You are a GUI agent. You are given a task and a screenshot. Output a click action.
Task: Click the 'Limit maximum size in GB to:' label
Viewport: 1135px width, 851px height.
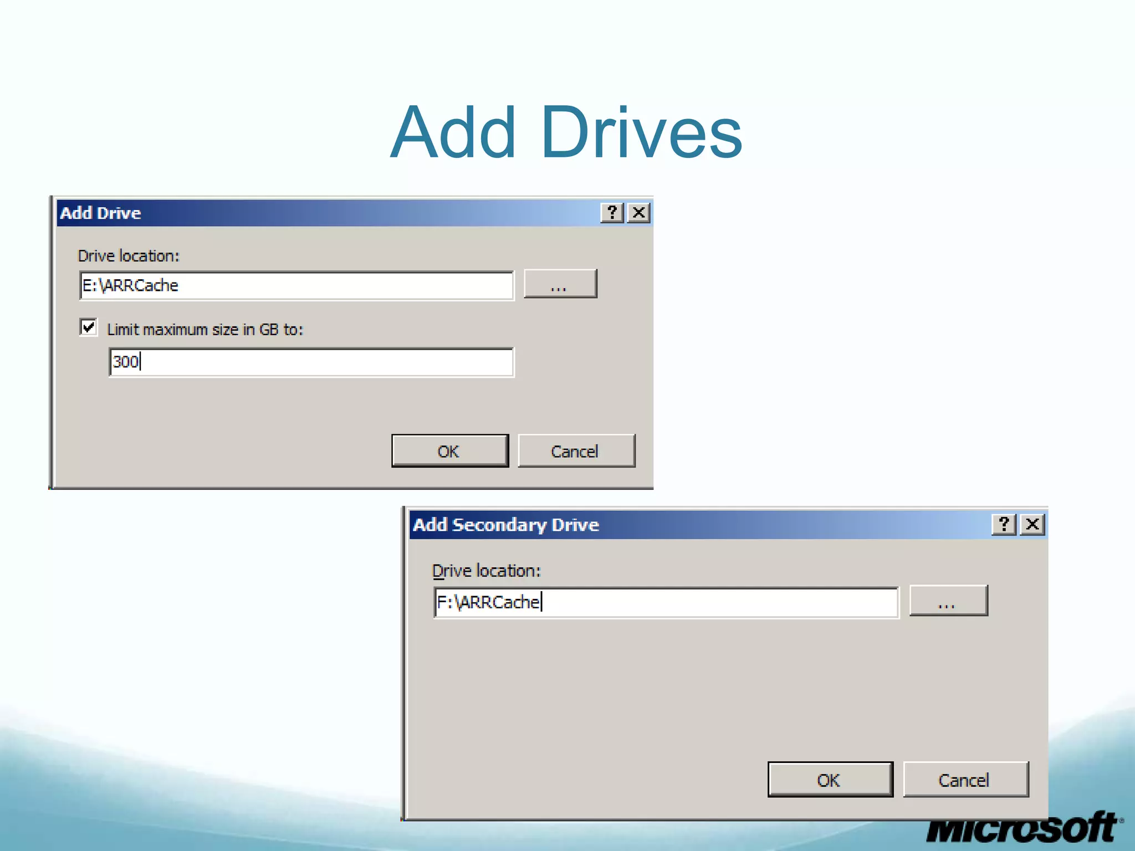[205, 330]
